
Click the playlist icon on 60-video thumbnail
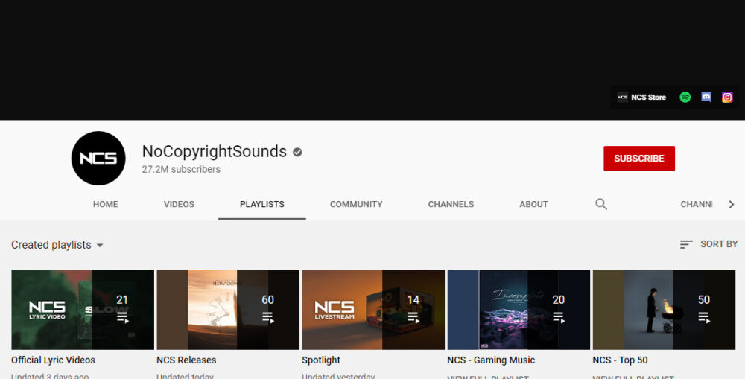[268, 317]
